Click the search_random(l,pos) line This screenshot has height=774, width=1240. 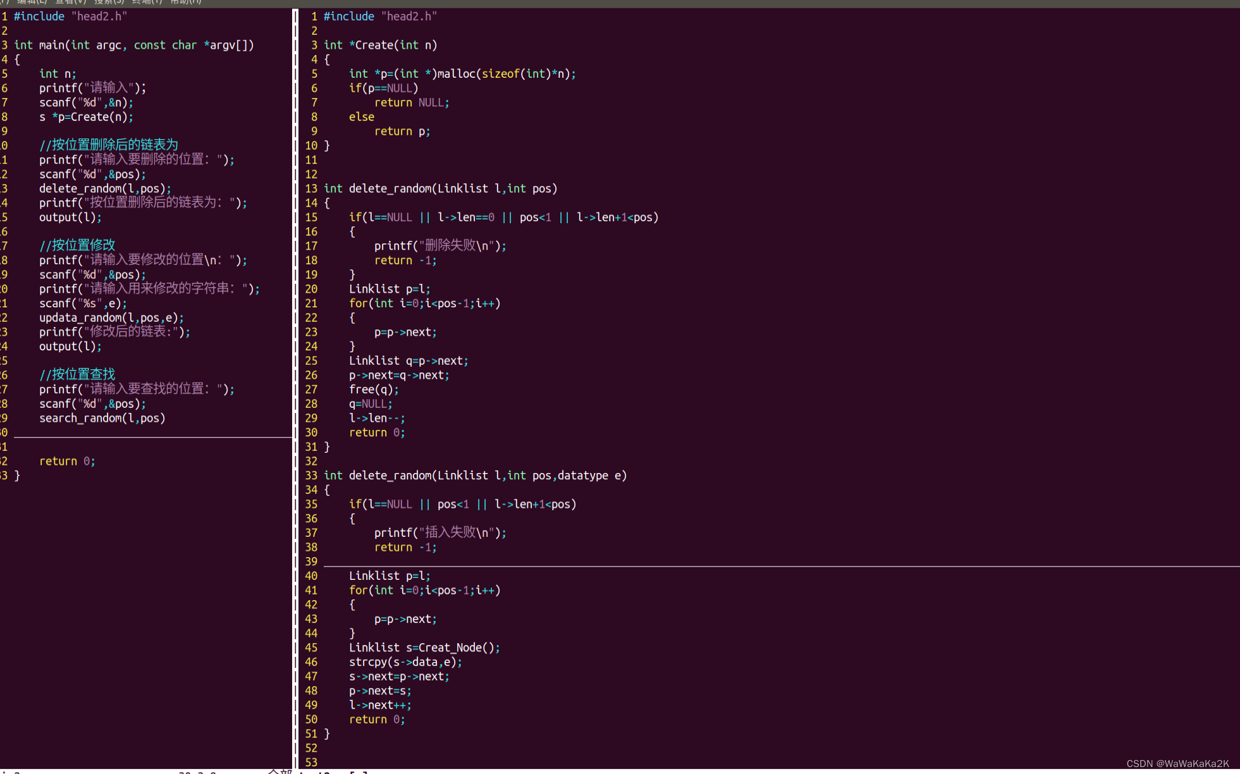point(102,418)
